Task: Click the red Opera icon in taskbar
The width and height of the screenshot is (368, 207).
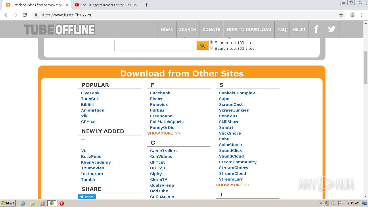Action: pos(62,203)
